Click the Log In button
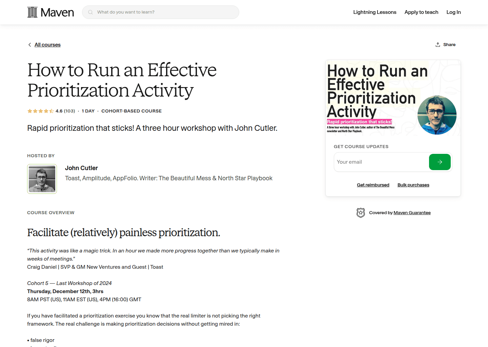Screen dimensions: 488x347 click(453, 12)
